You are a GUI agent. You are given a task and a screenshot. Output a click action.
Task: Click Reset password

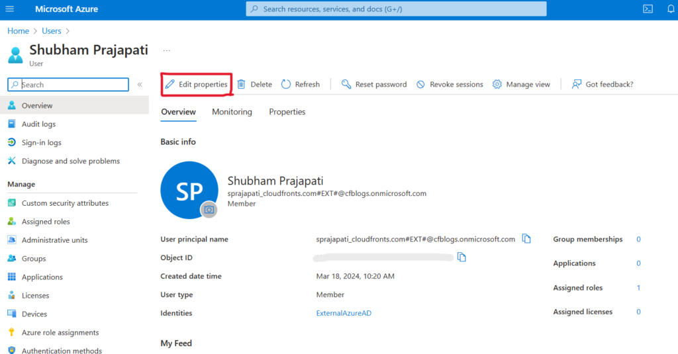tap(374, 84)
